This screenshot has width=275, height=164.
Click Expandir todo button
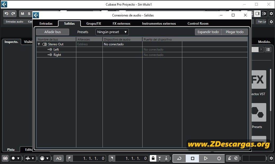click(208, 32)
